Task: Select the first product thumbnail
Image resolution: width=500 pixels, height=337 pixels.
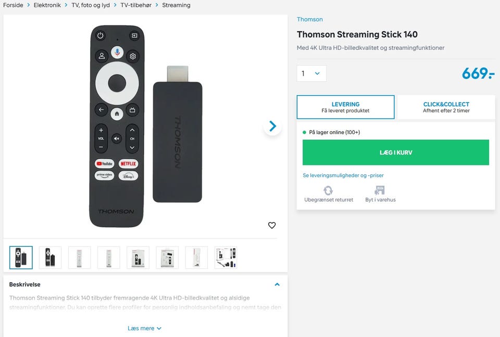Action: [21, 257]
